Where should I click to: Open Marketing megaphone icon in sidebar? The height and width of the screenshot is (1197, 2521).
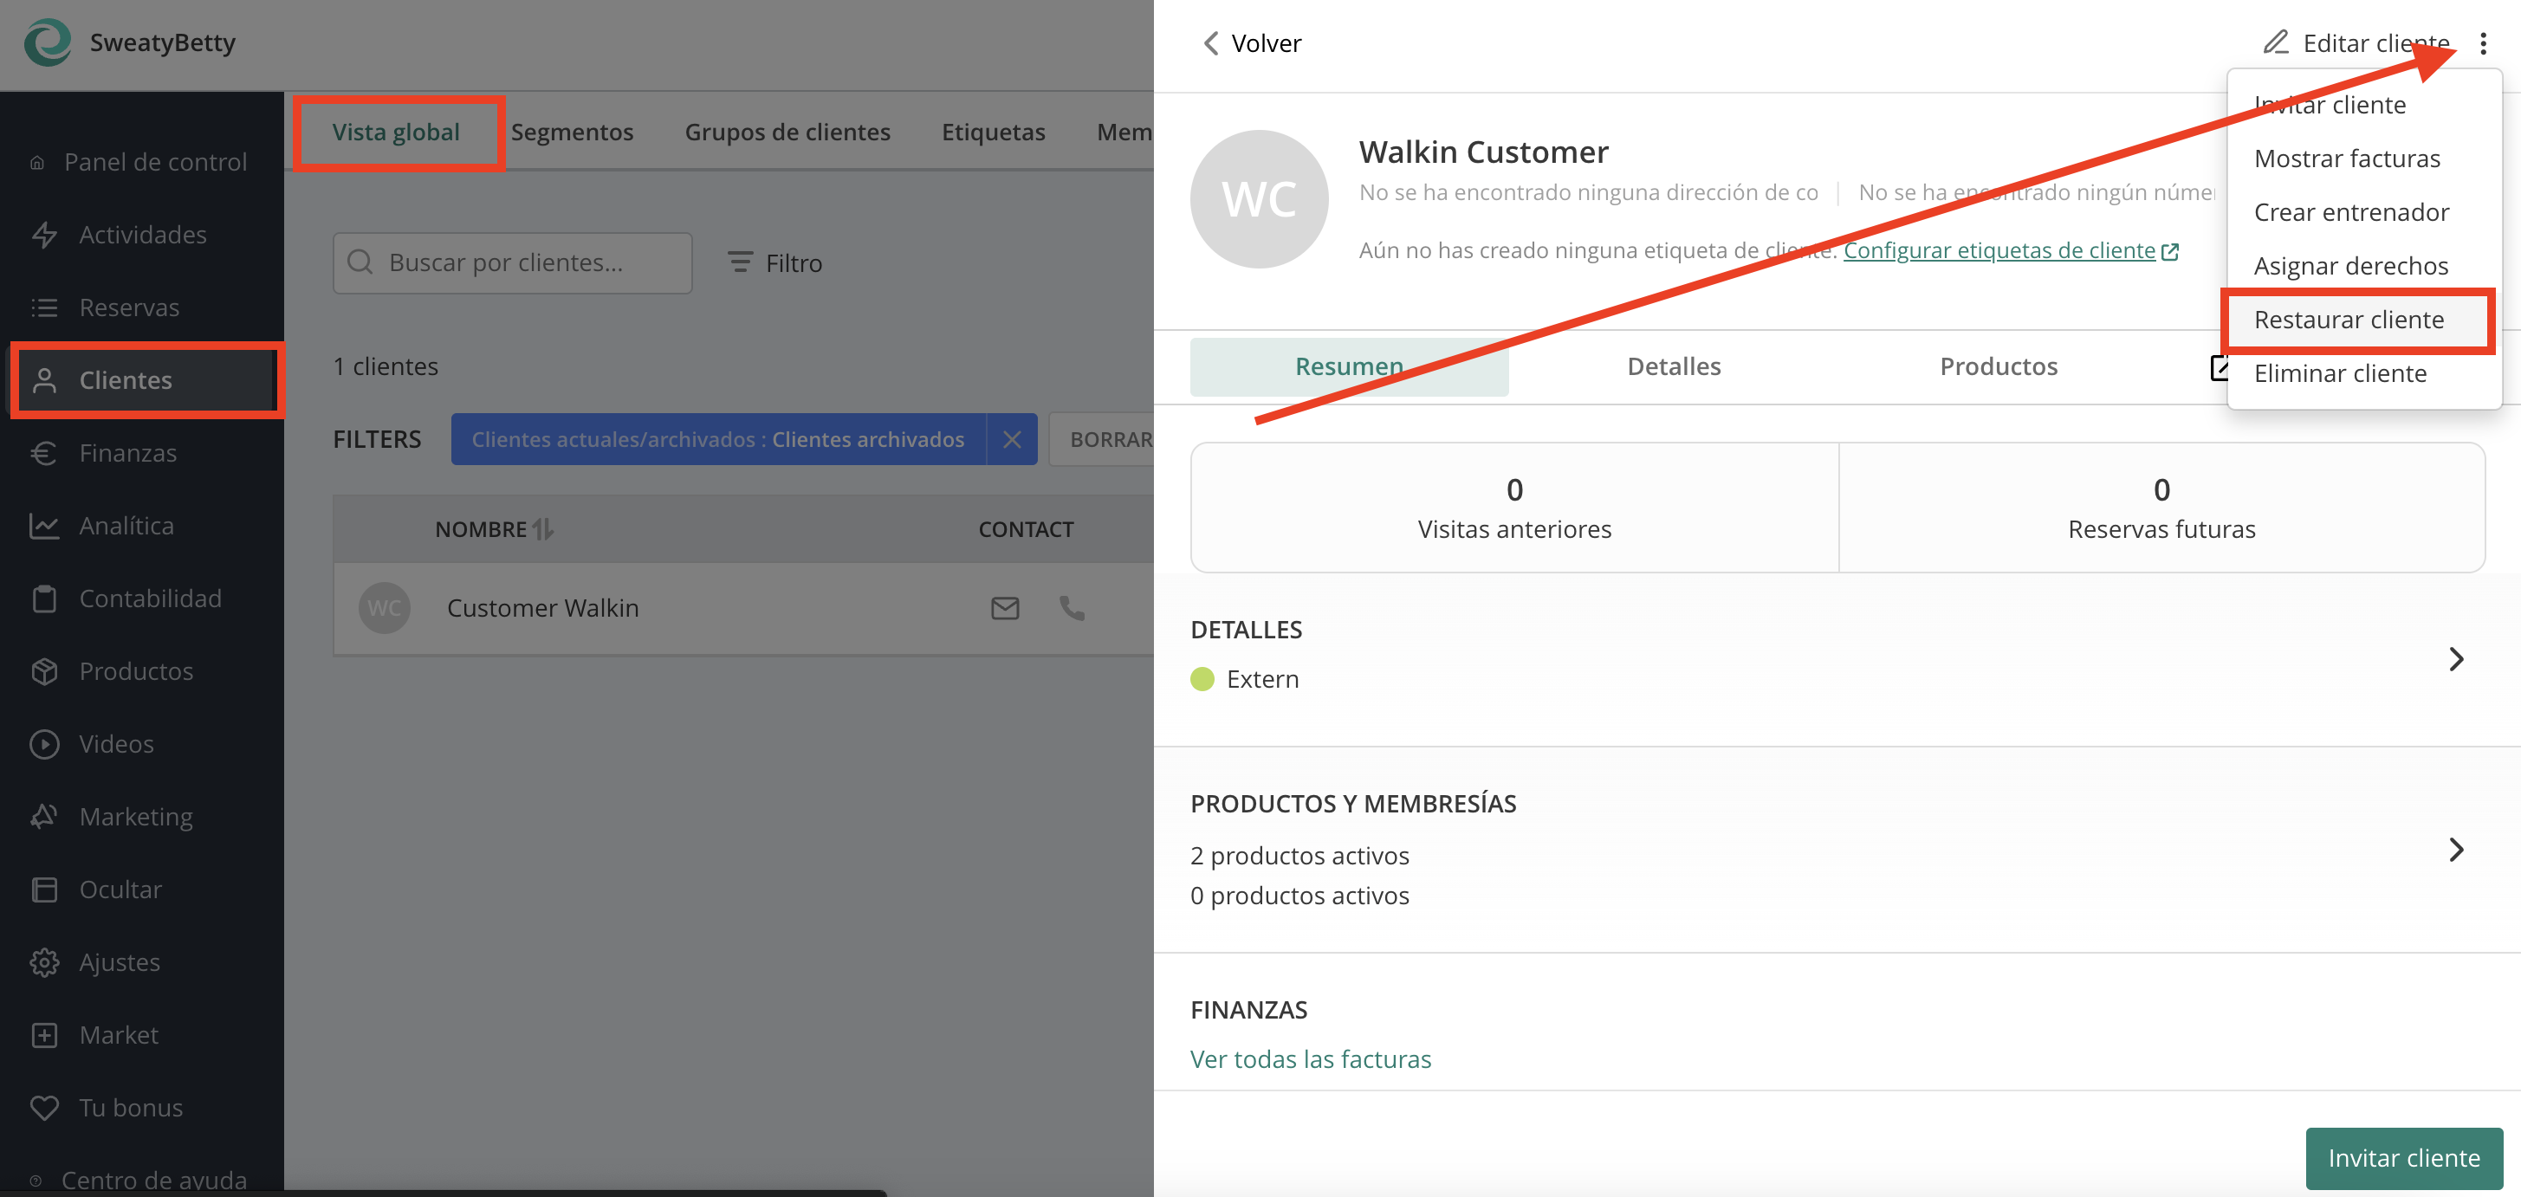[44, 816]
